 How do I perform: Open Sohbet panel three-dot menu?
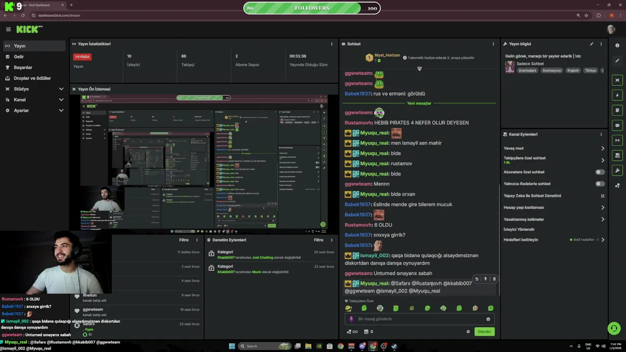click(x=493, y=44)
